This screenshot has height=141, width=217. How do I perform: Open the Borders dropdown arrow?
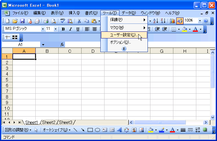click(179, 29)
